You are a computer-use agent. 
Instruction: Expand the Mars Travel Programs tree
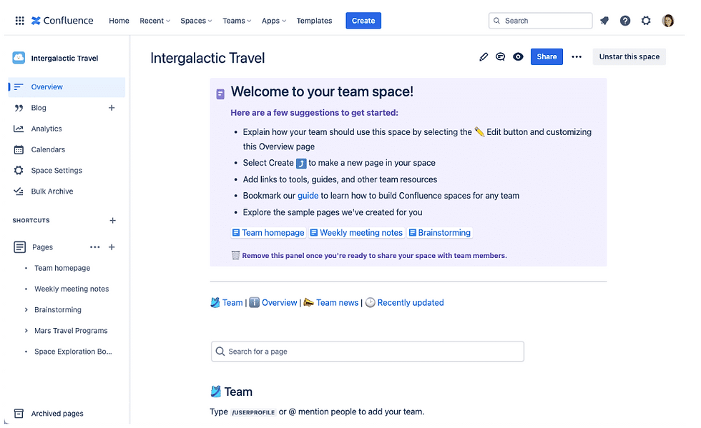26,331
